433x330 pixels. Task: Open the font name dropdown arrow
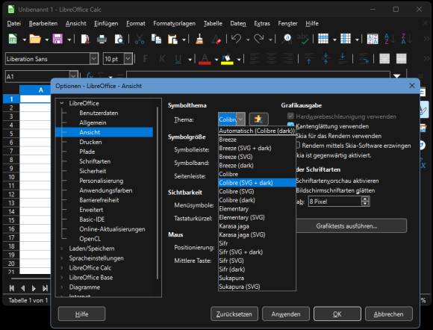(x=94, y=59)
